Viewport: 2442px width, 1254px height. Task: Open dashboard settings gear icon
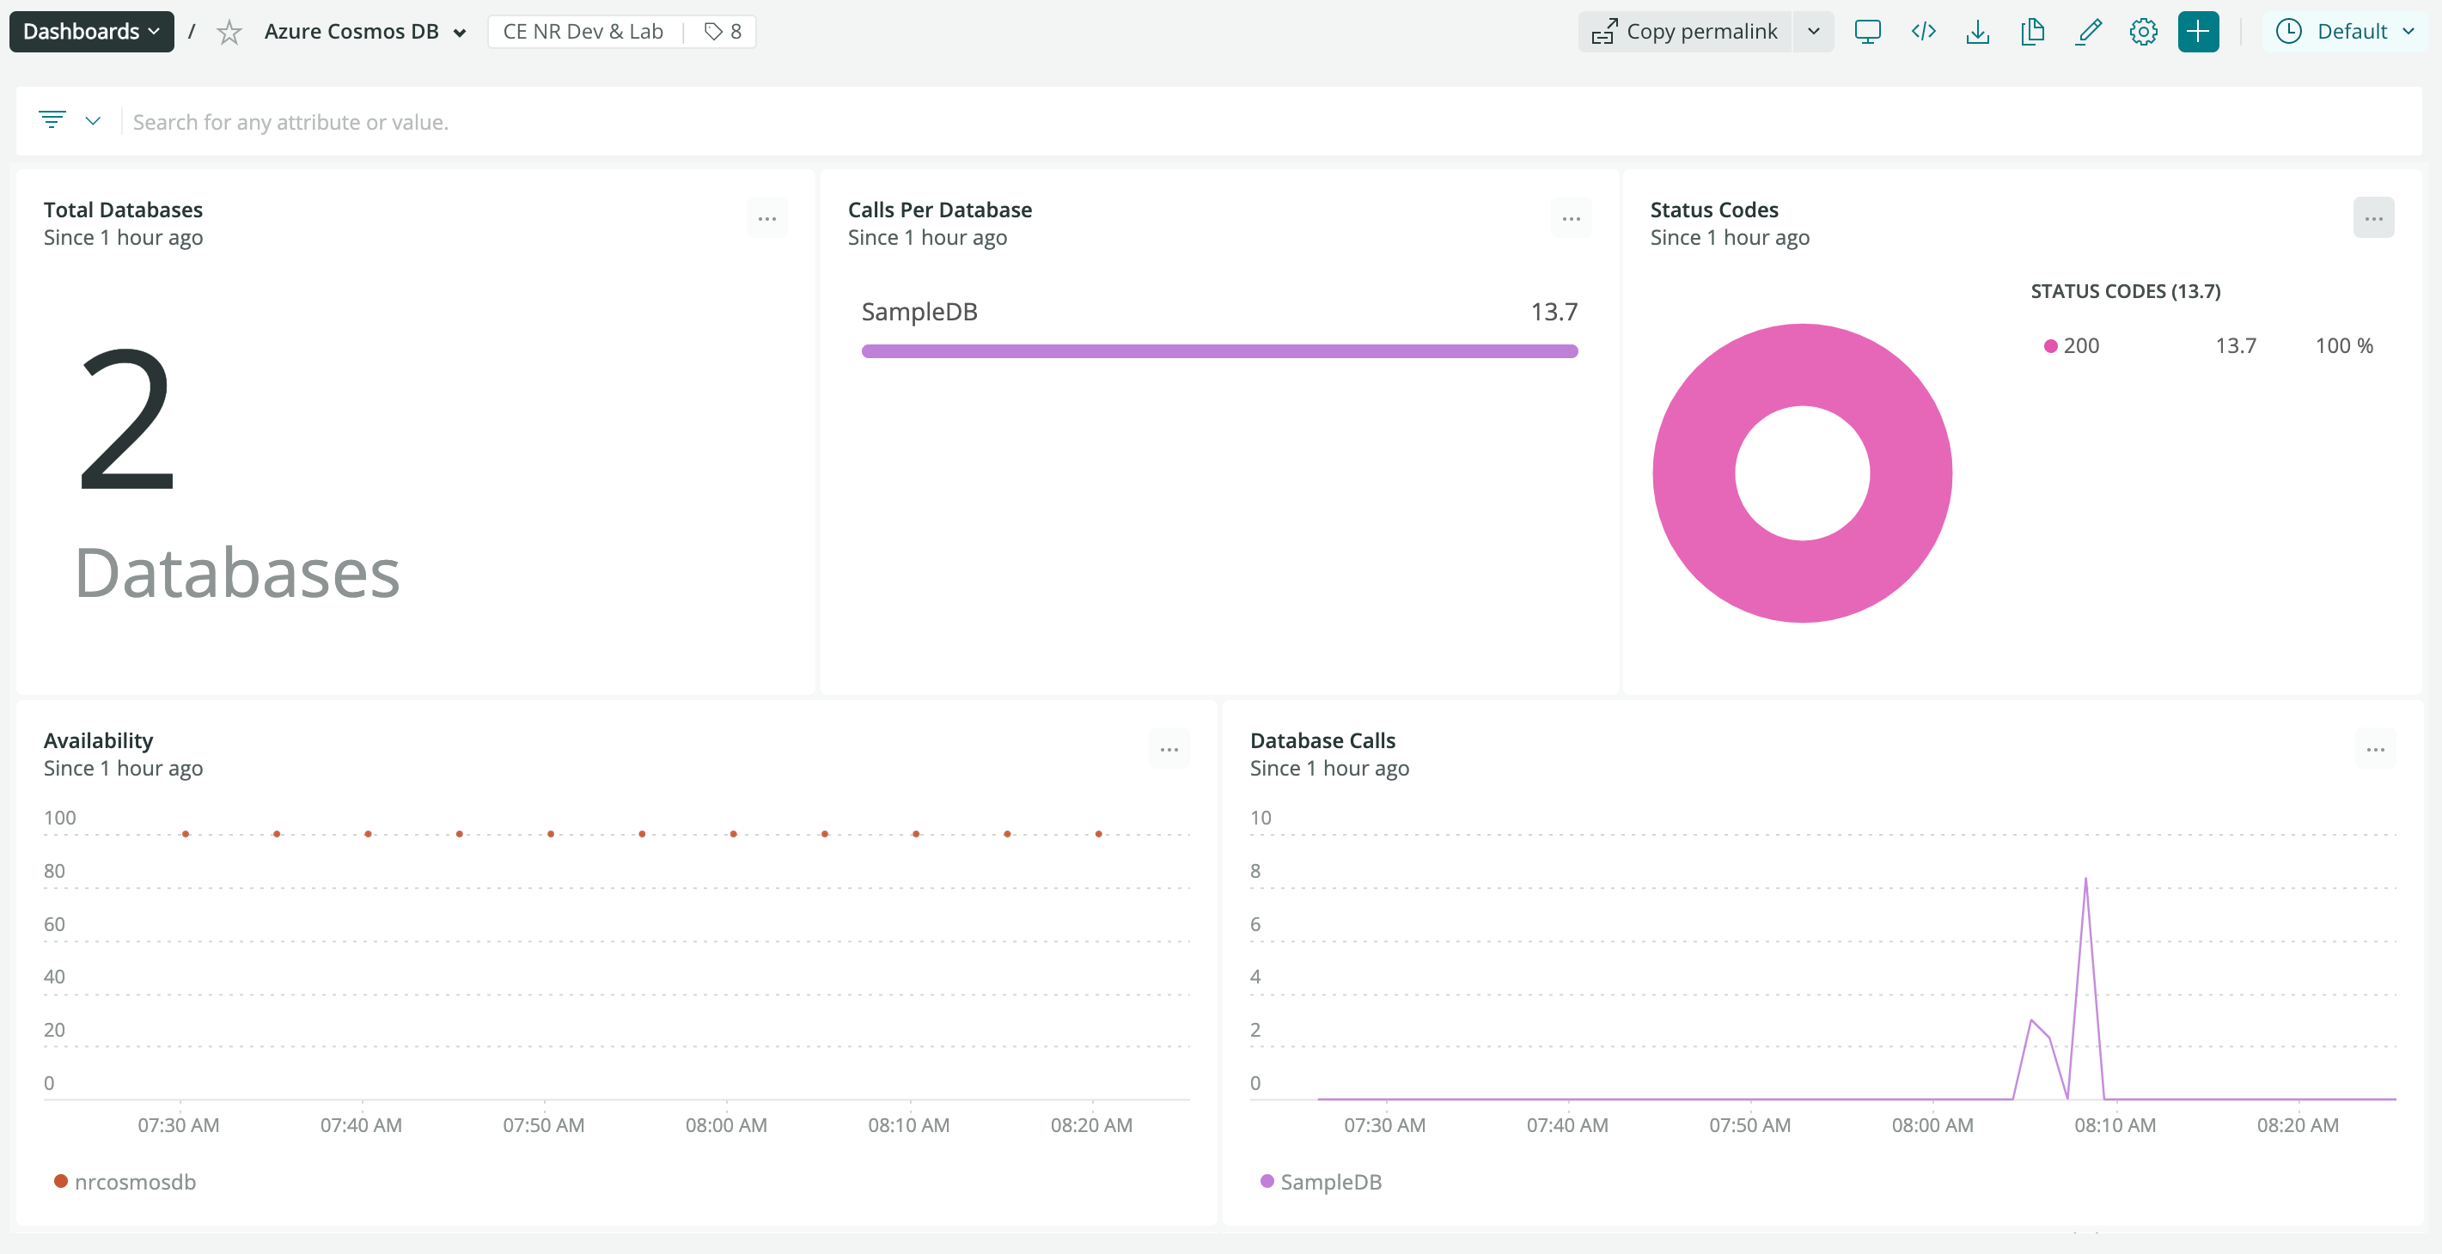click(2143, 33)
